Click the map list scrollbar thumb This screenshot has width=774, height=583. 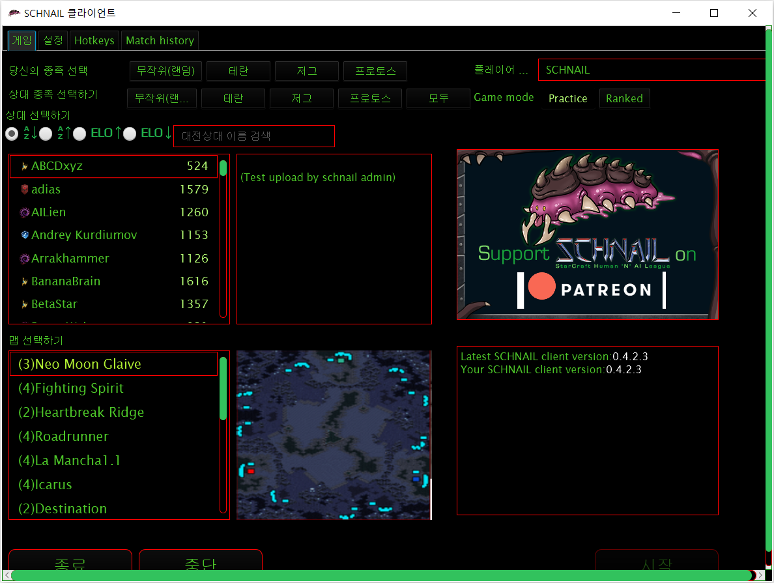(x=223, y=388)
